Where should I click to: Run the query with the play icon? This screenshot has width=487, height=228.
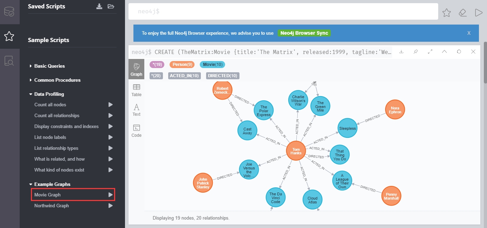[x=478, y=13]
